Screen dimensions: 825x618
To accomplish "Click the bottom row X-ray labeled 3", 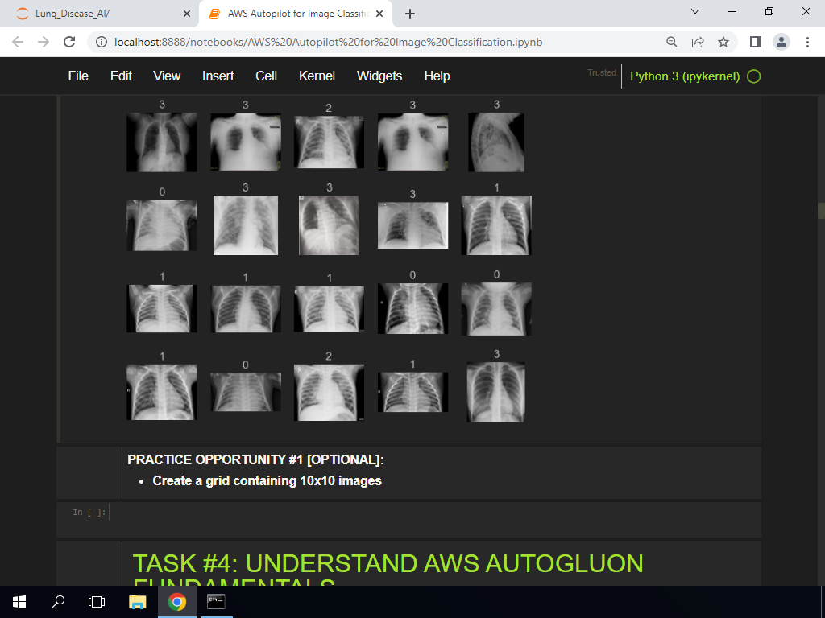I will 495,392.
